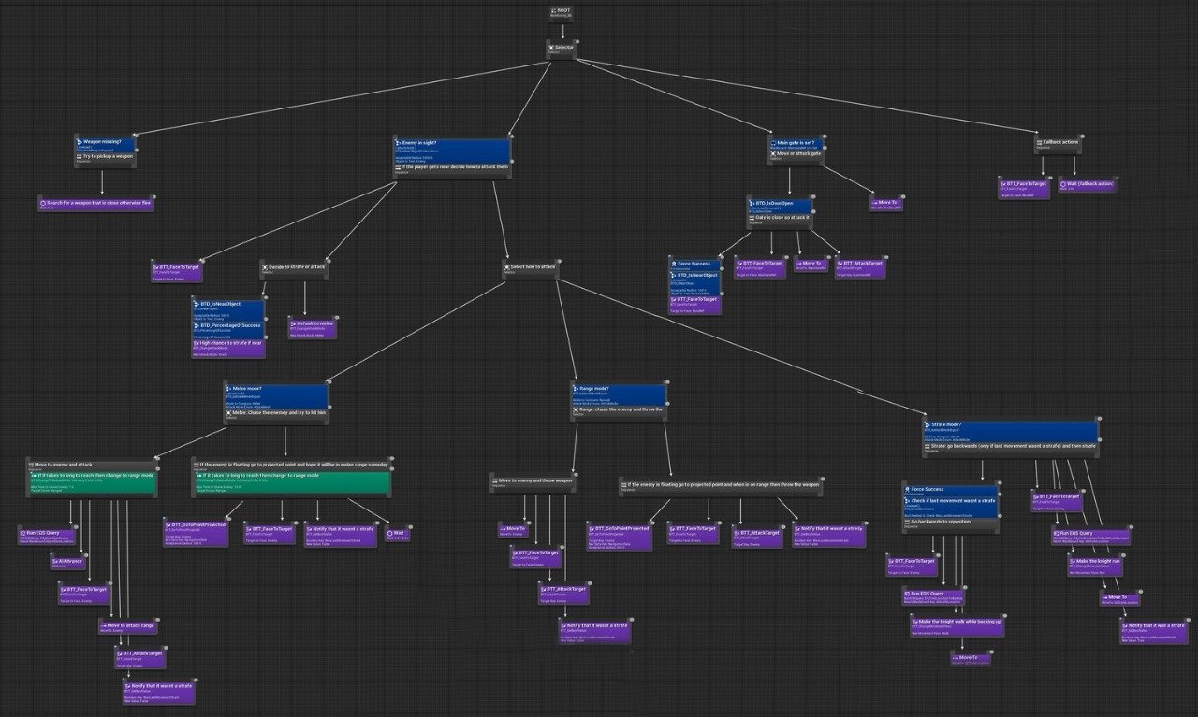Click the 'Move or attack gate' selector
This screenshot has height=717, width=1198.
click(x=795, y=155)
